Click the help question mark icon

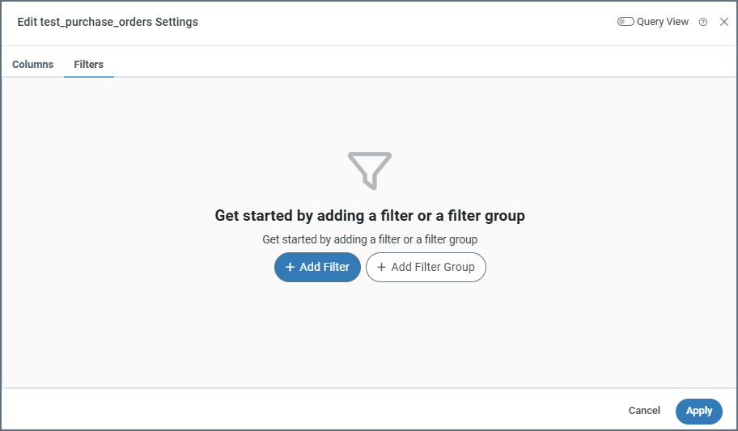702,23
